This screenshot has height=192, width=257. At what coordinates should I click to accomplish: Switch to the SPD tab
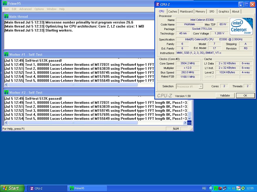(212, 11)
